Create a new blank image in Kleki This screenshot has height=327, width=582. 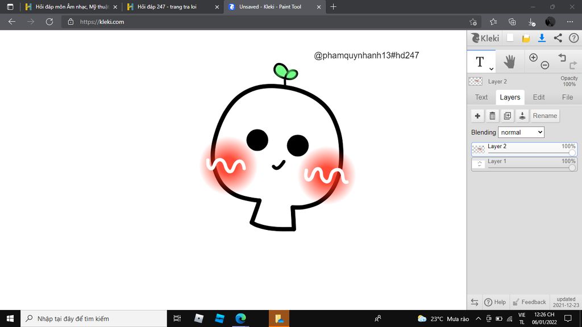(510, 38)
